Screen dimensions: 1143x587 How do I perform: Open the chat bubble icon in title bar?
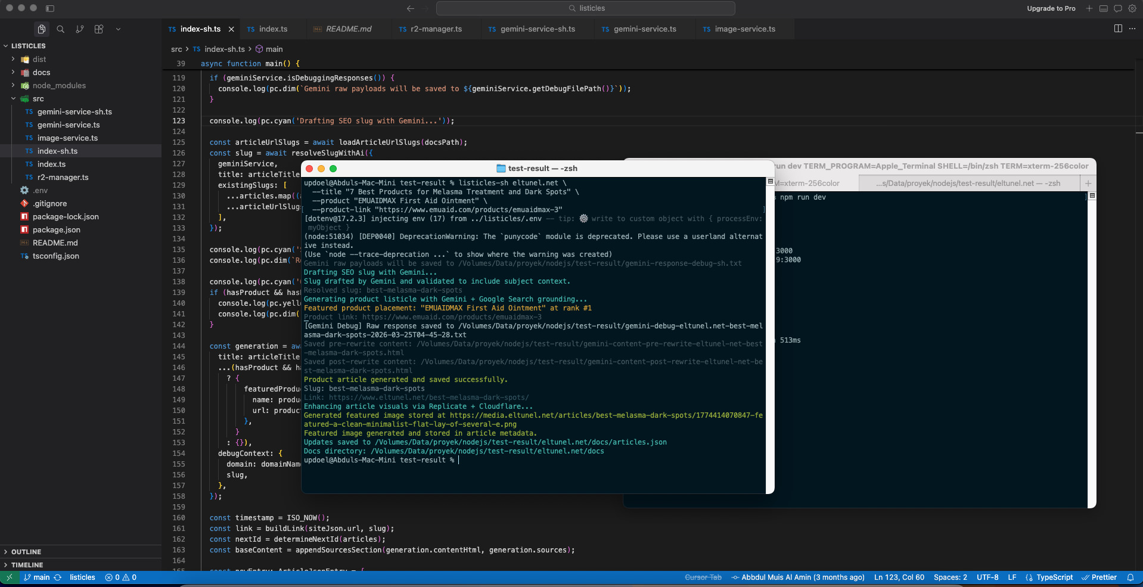(1117, 8)
